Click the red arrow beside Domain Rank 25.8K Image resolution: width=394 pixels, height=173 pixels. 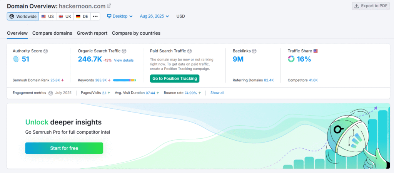(x=62, y=80)
